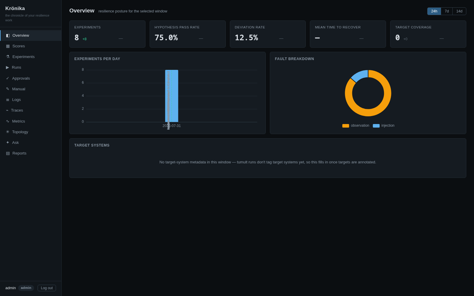The image size is (474, 296).
Task: Click the admin username text
Action: click(x=11, y=288)
